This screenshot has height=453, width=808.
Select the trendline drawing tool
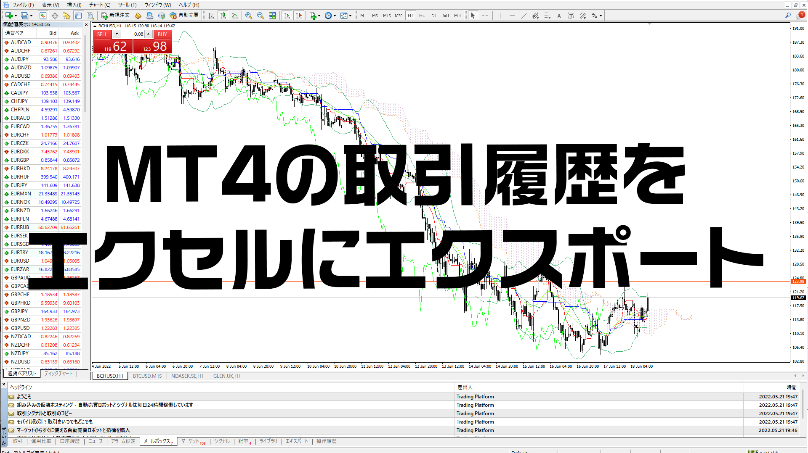[524, 16]
